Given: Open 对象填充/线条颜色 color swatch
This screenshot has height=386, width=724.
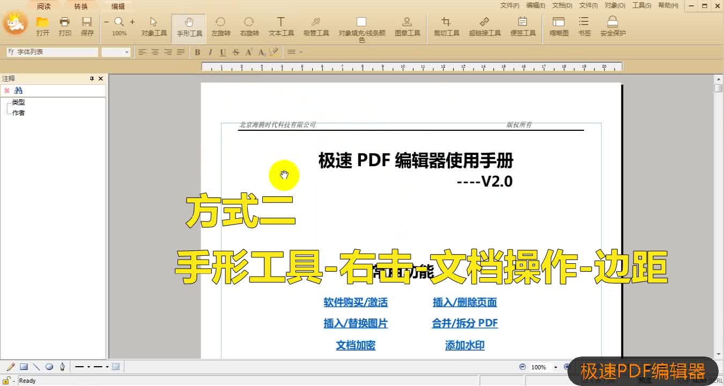Looking at the screenshot, I should click(361, 29).
